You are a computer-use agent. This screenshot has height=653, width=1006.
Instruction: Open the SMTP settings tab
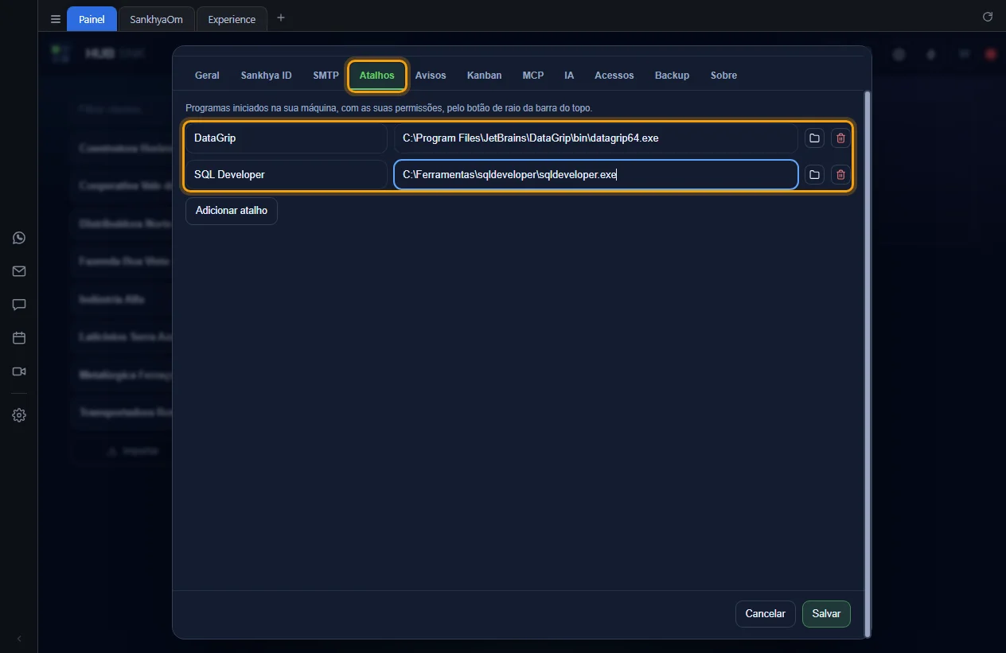tap(326, 76)
